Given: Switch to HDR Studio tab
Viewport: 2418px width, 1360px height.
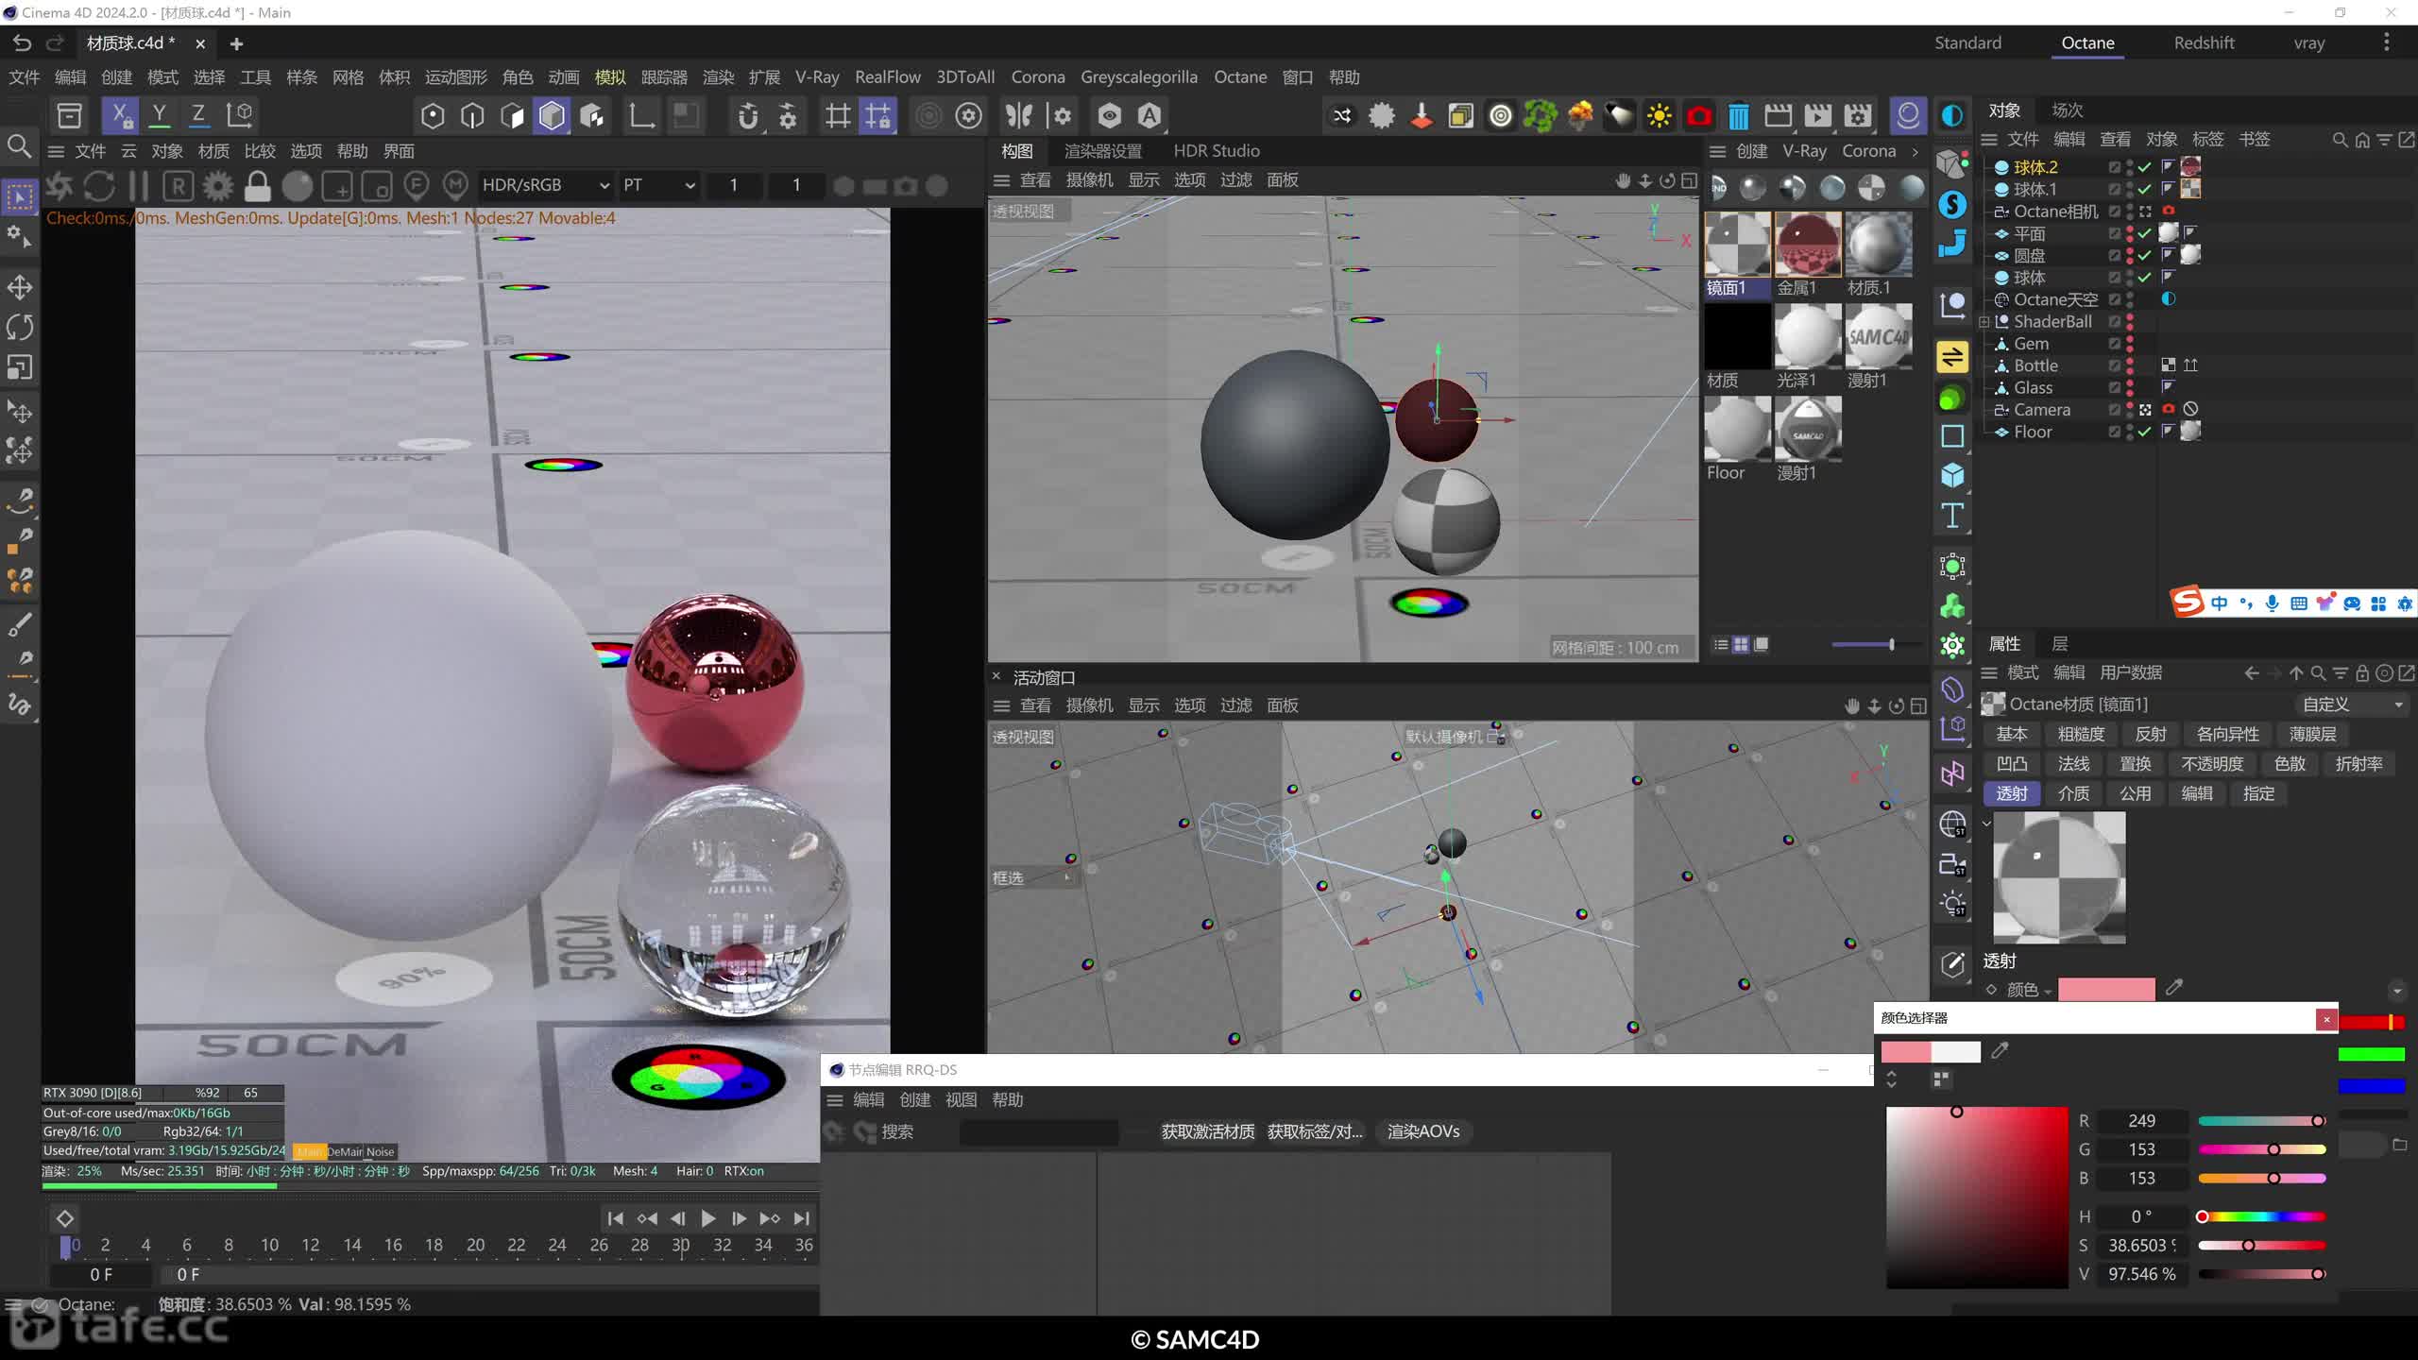Looking at the screenshot, I should coord(1217,151).
